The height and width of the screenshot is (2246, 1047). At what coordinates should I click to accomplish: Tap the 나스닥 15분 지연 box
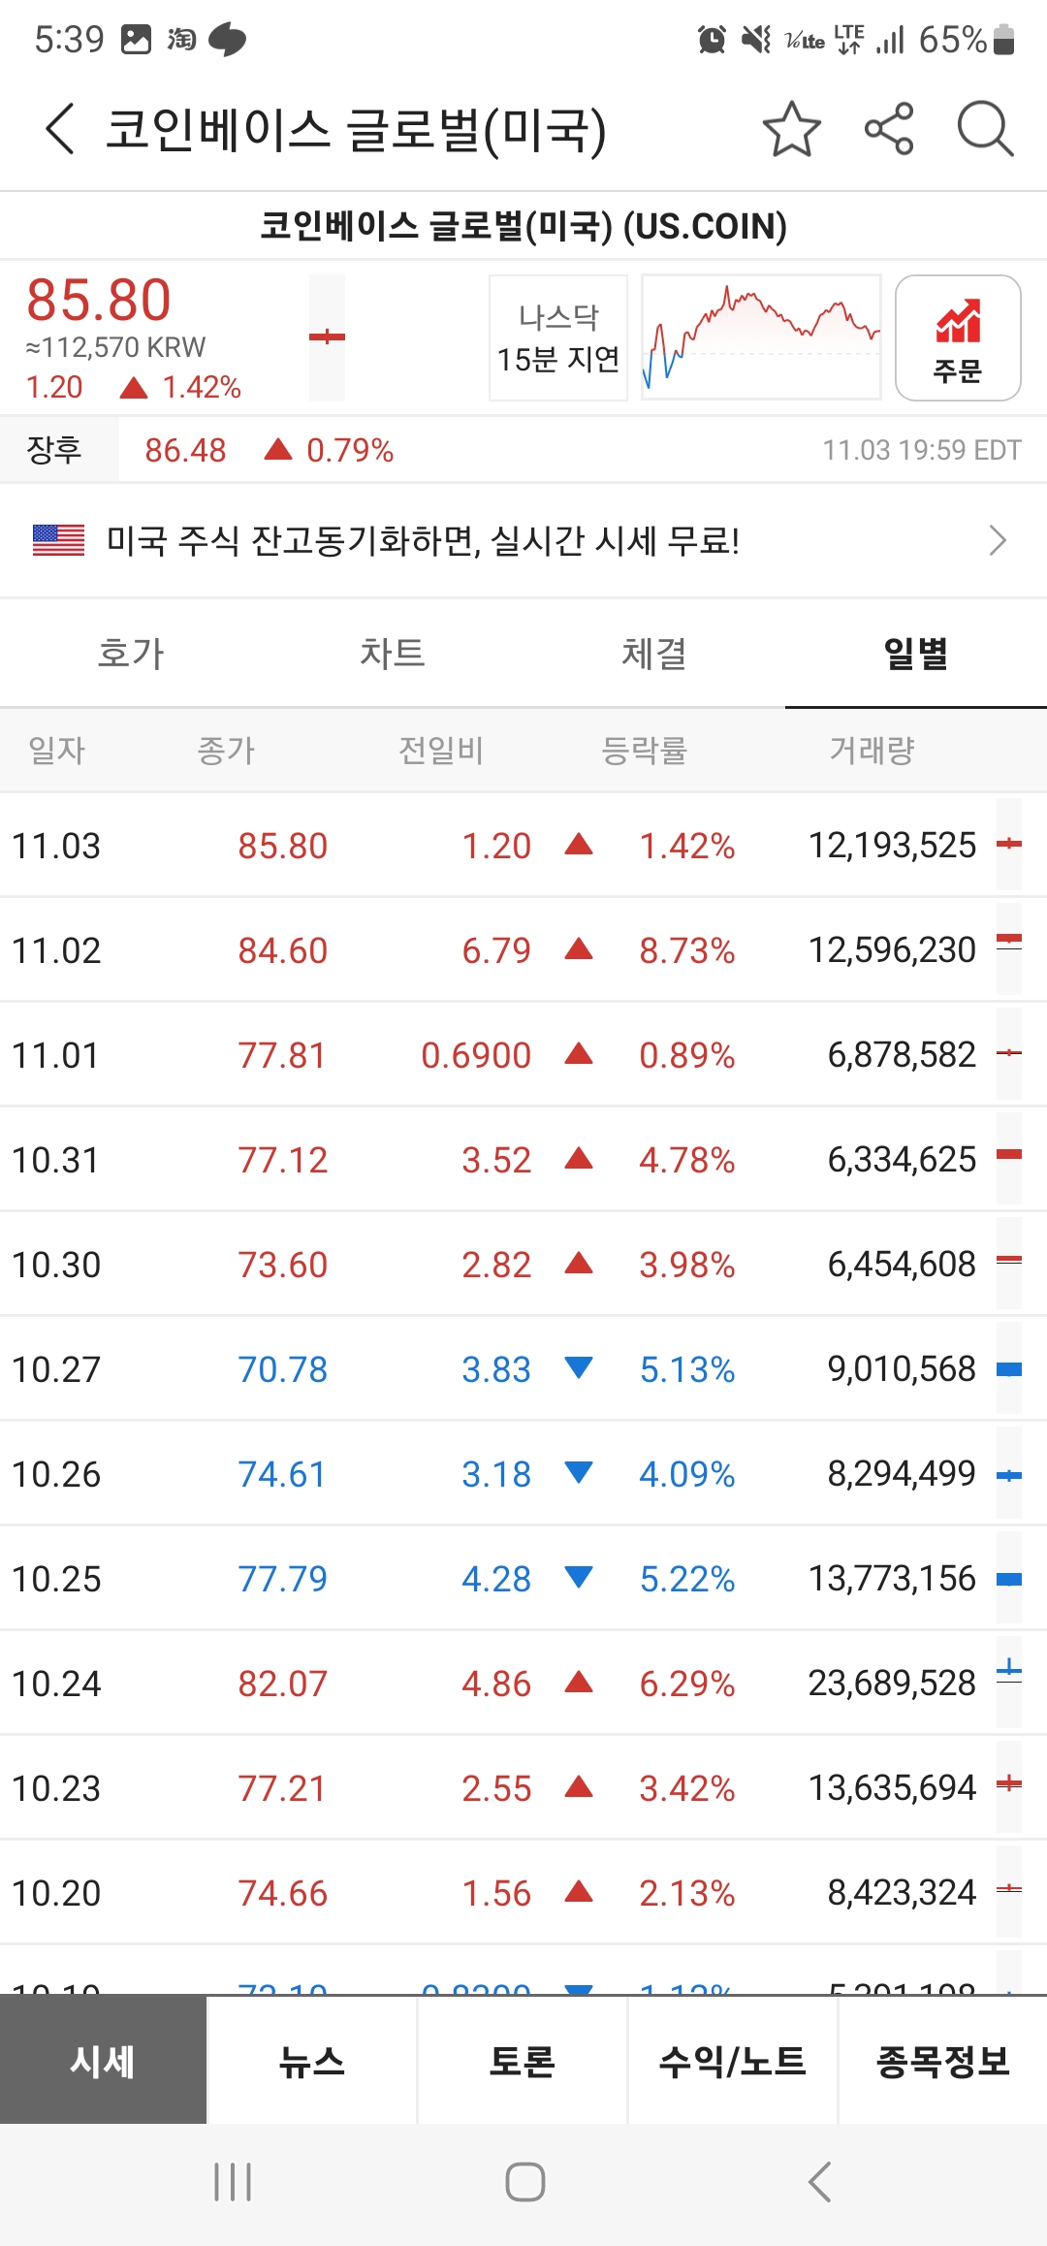(558, 337)
